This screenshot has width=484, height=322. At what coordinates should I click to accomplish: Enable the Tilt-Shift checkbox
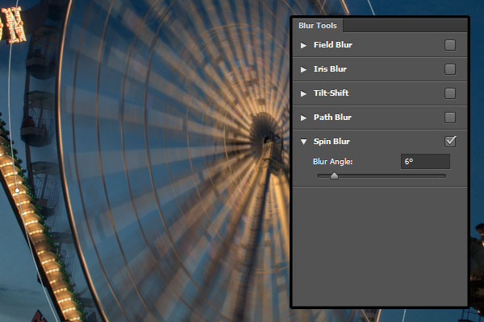pyautogui.click(x=450, y=93)
